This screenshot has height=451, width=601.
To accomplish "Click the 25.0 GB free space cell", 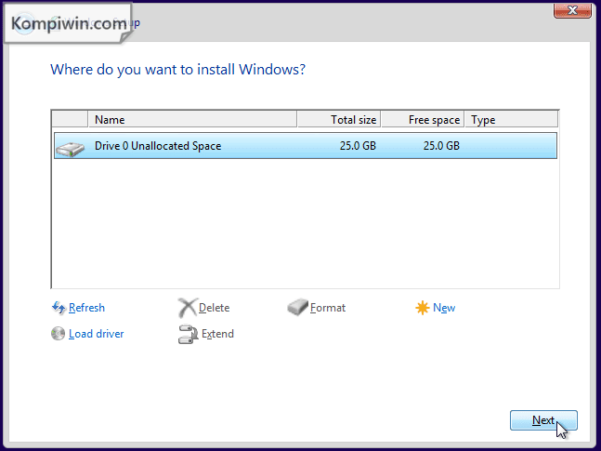I will tap(441, 146).
